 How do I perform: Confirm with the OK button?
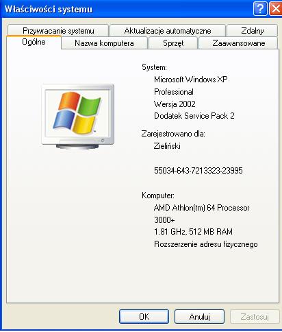144,317
